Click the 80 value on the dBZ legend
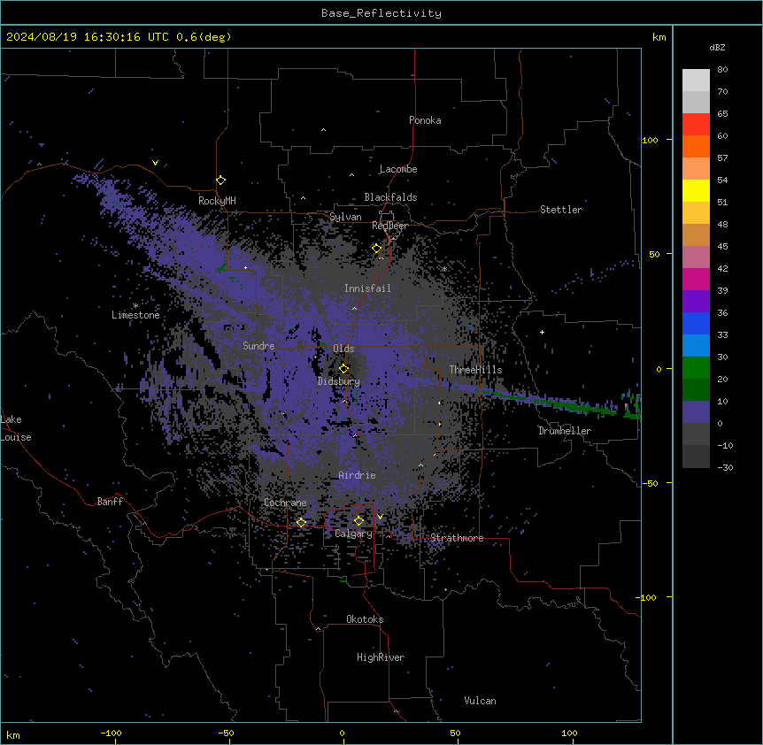The image size is (763, 745). coord(722,70)
